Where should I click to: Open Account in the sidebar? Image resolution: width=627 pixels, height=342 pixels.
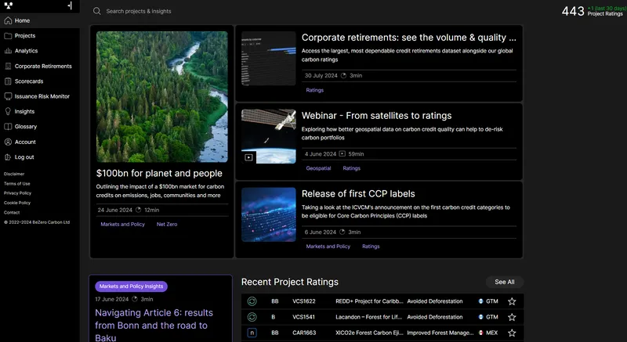click(40, 142)
